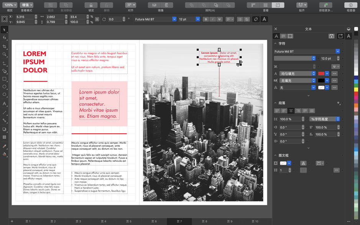
Task: Click the 增强 view mode button
Action: [26, 5]
